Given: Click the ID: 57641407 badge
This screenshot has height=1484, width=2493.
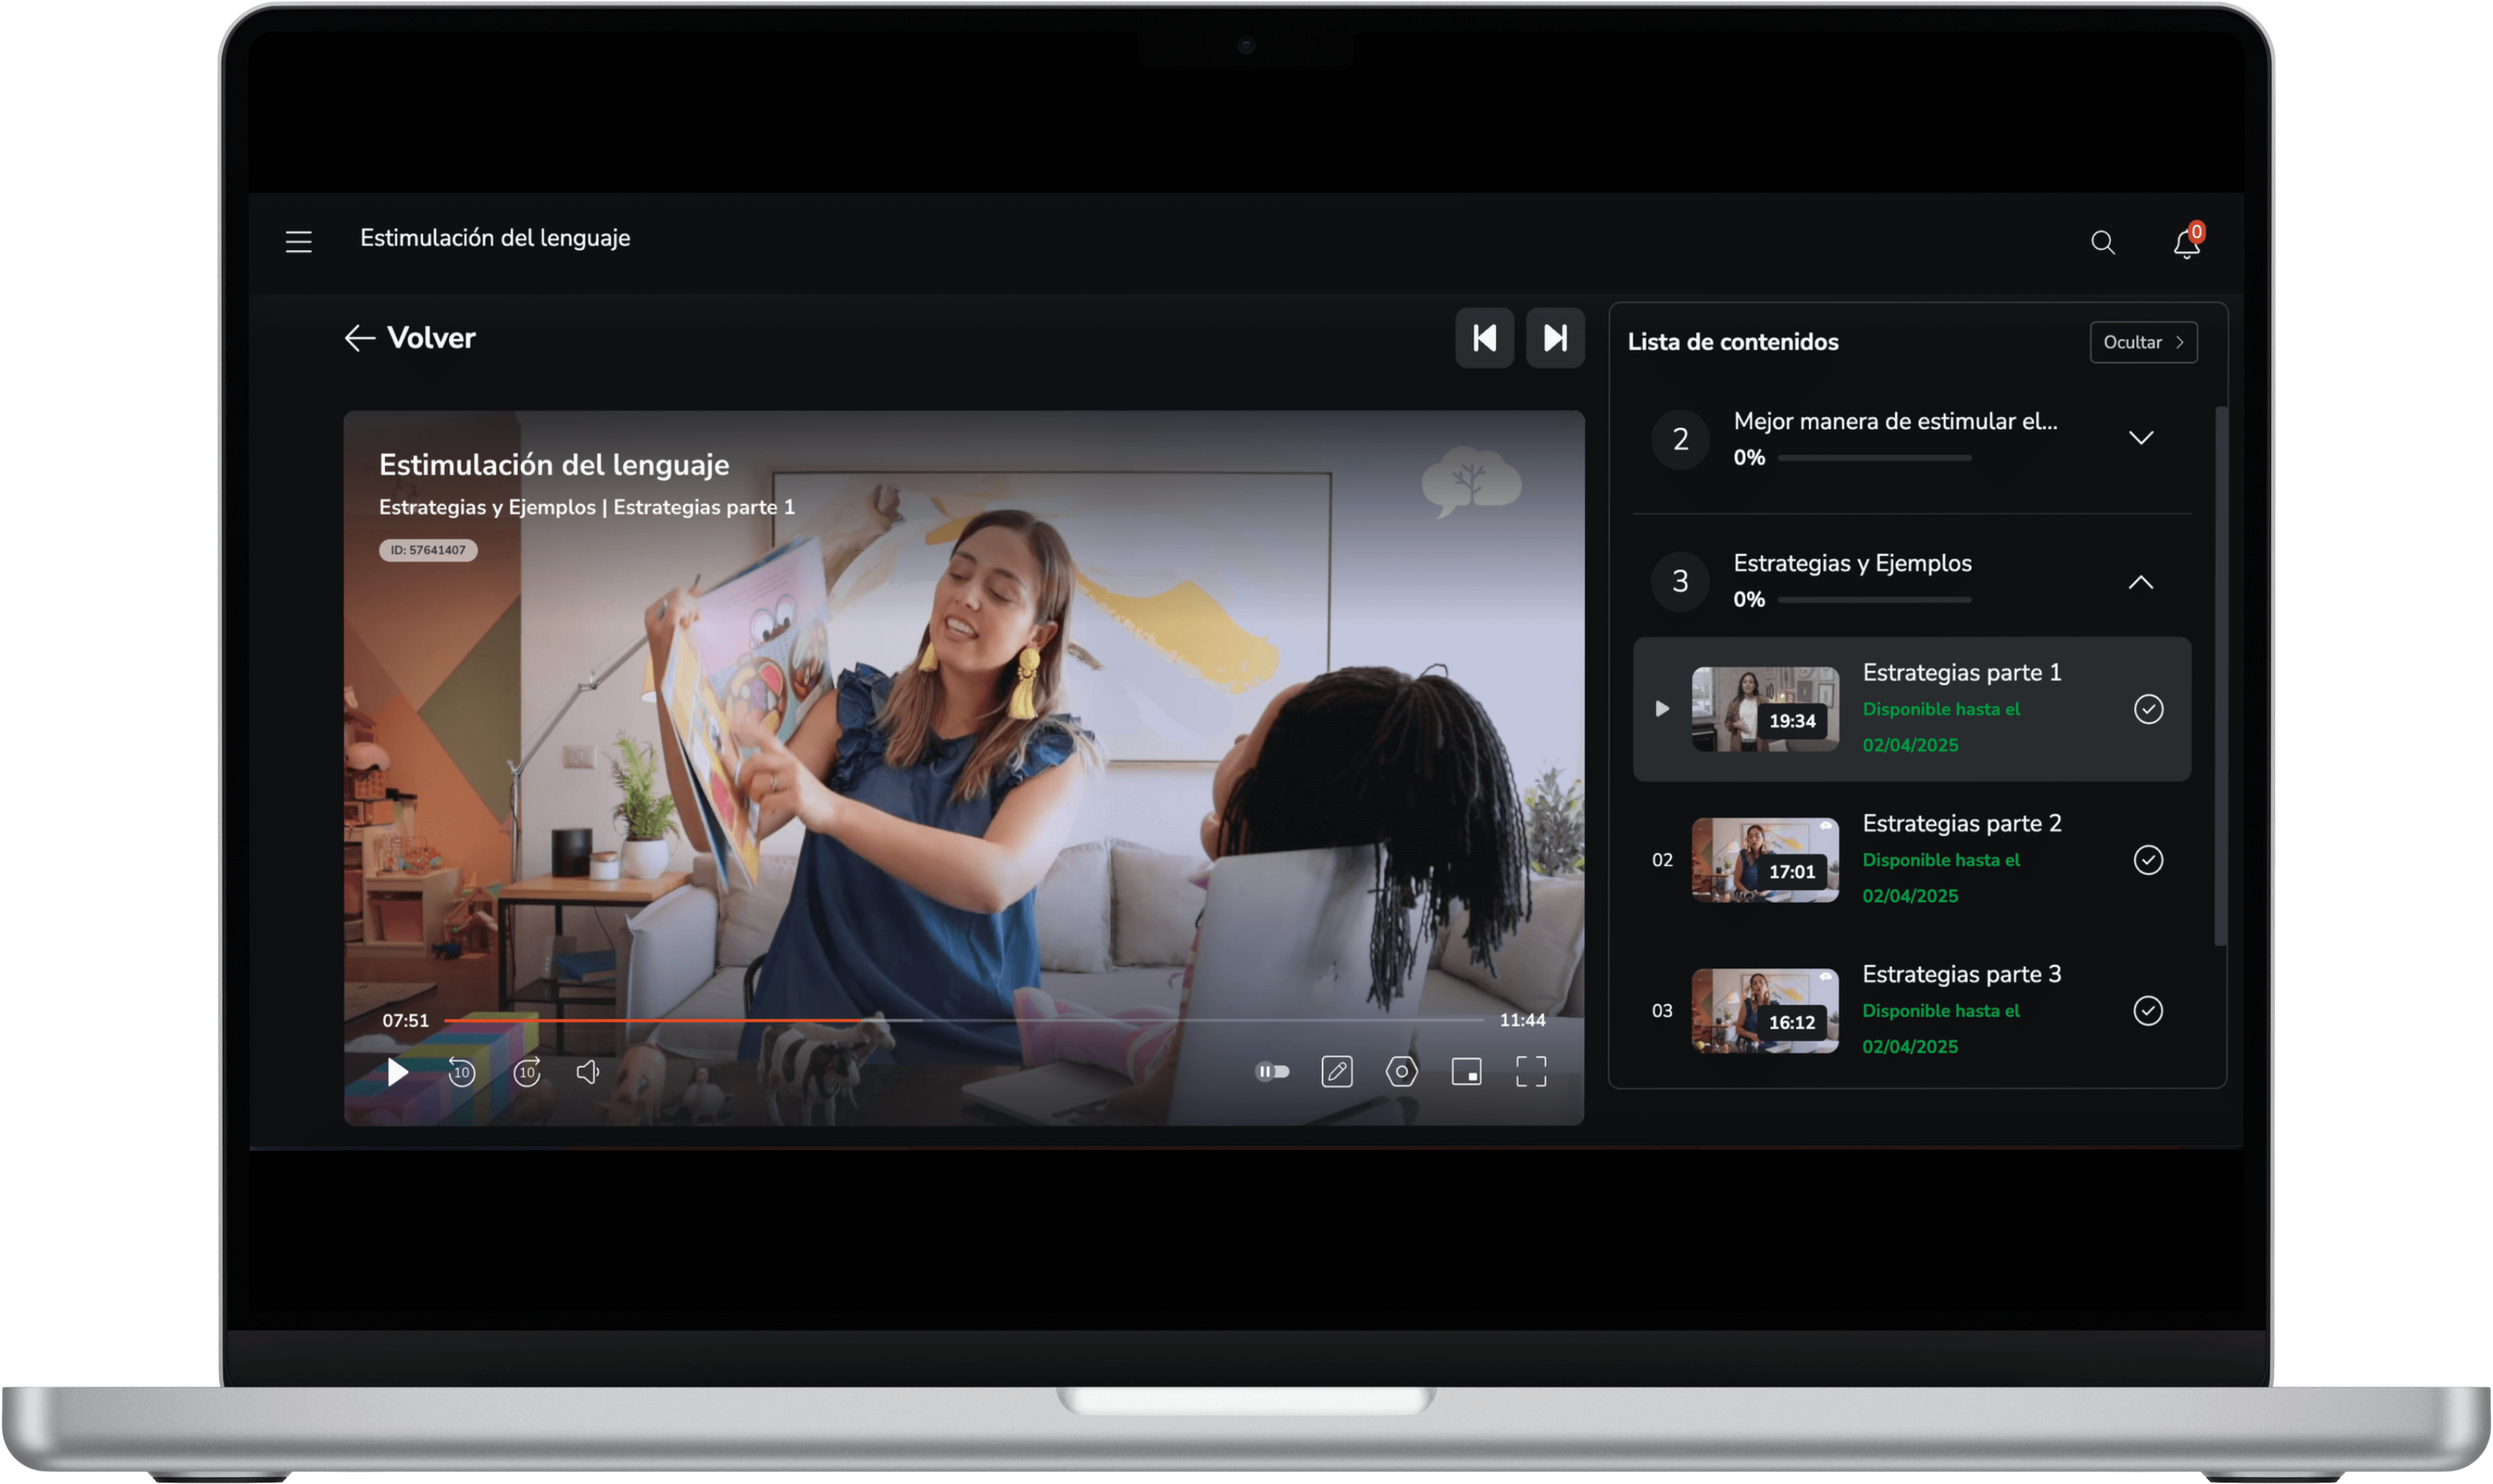Looking at the screenshot, I should 428,550.
